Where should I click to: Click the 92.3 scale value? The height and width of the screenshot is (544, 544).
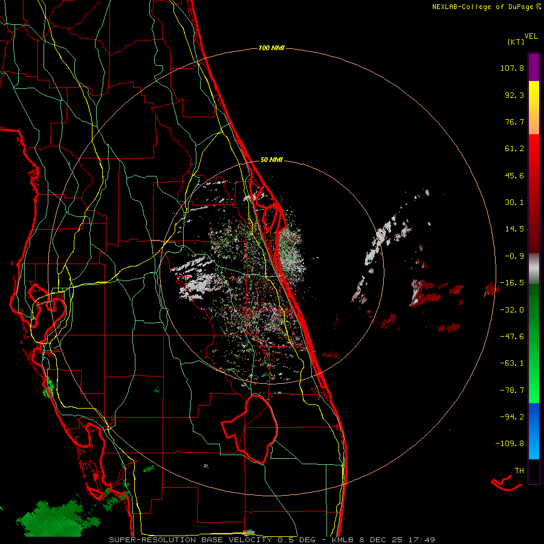click(x=514, y=95)
